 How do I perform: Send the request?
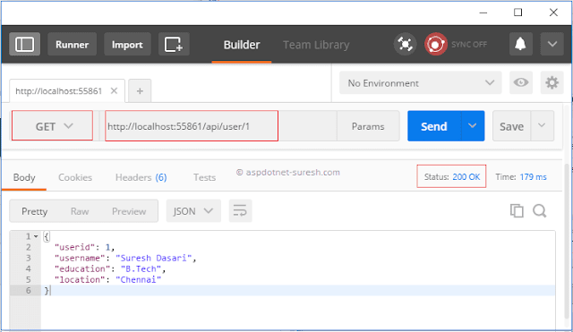pyautogui.click(x=433, y=126)
